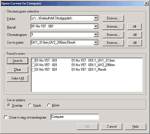
Task: Tick the FlowA curve checkbox
Action: (33, 70)
